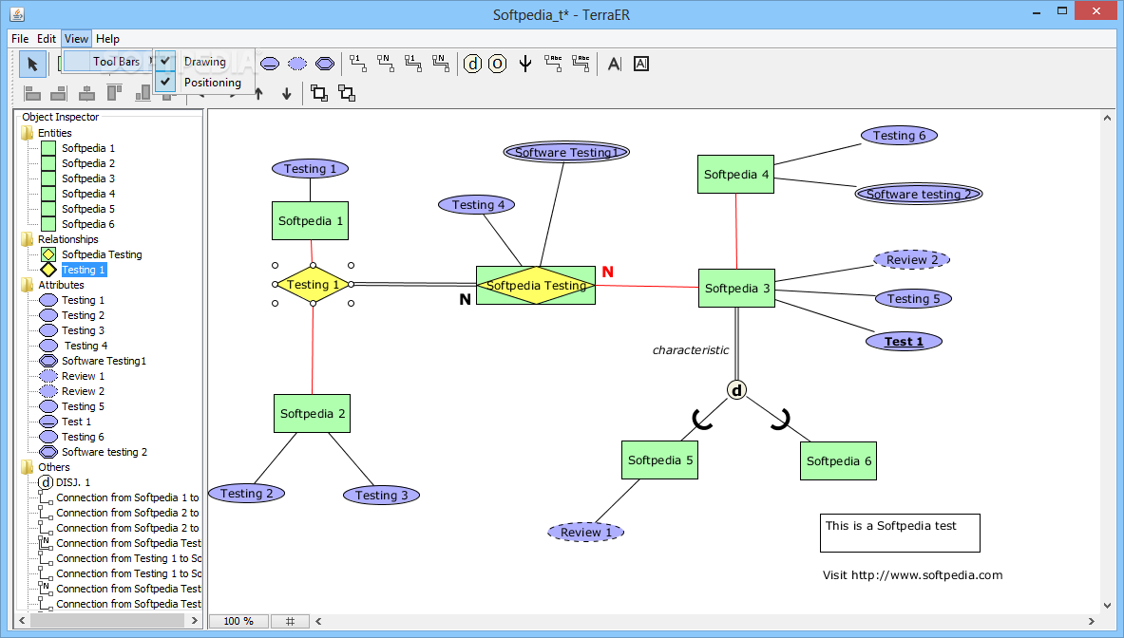Select the single-line N connection tool
Viewport: 1124px width, 638px height.
[385, 64]
